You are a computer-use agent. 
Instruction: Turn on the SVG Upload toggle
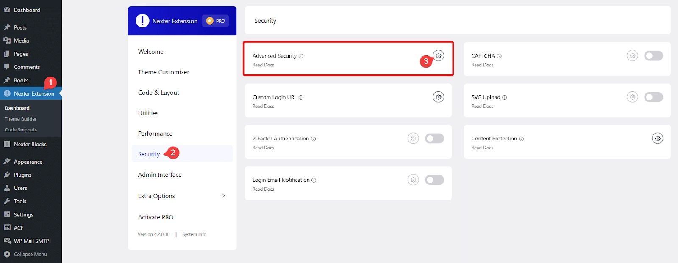pyautogui.click(x=653, y=97)
